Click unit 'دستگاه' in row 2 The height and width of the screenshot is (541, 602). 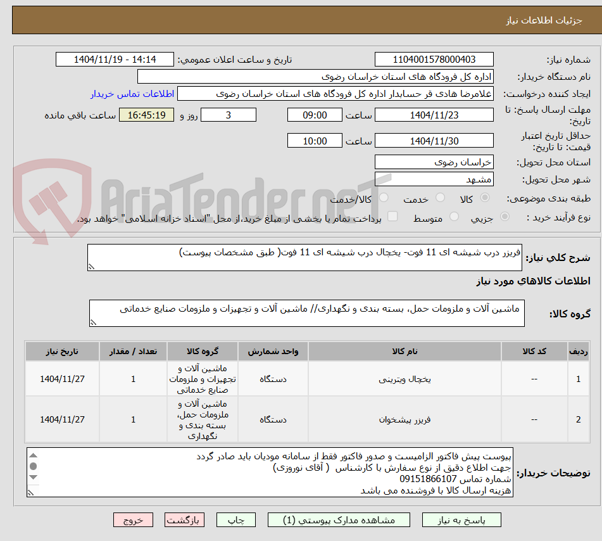273,419
